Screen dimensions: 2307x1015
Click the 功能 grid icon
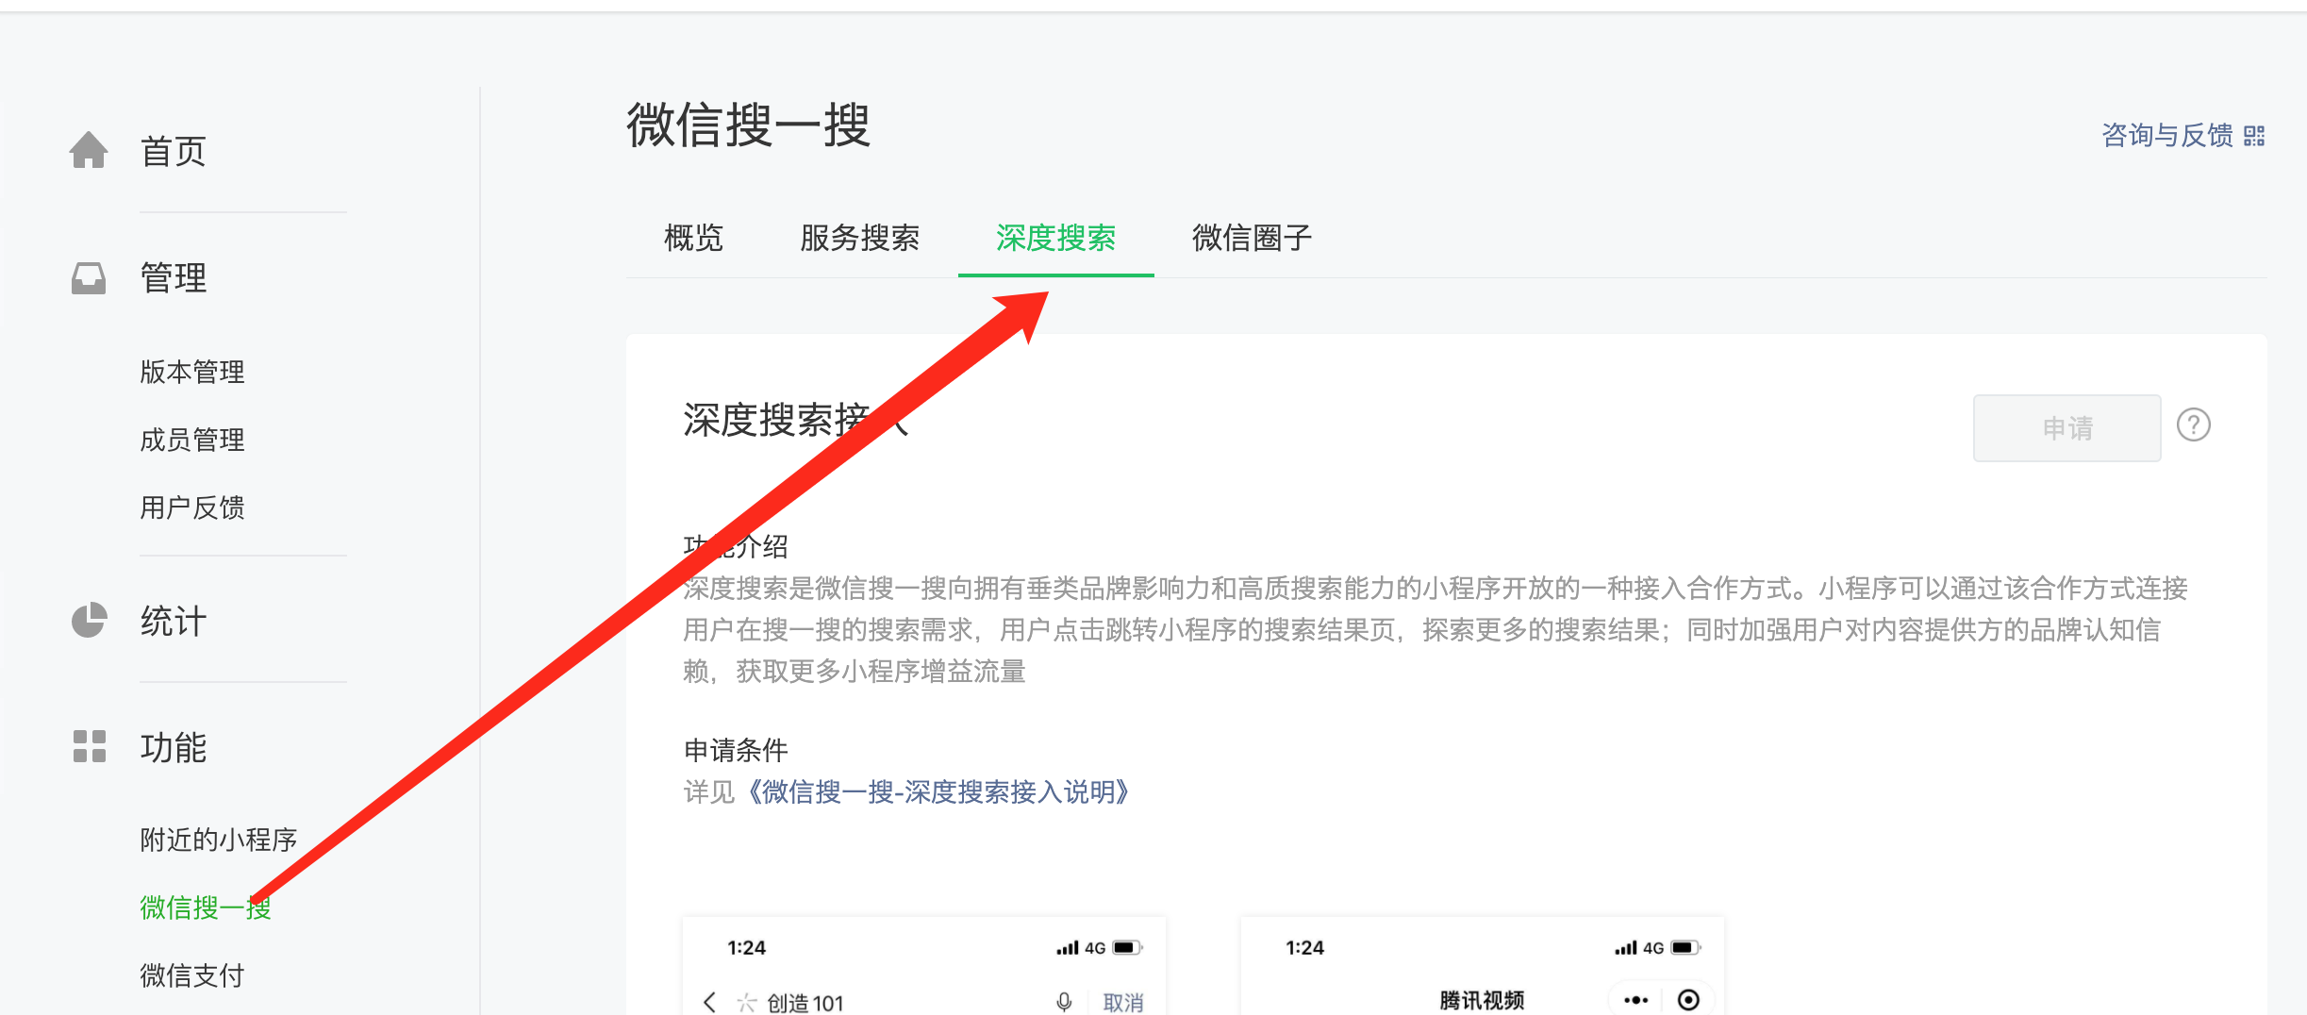[90, 746]
